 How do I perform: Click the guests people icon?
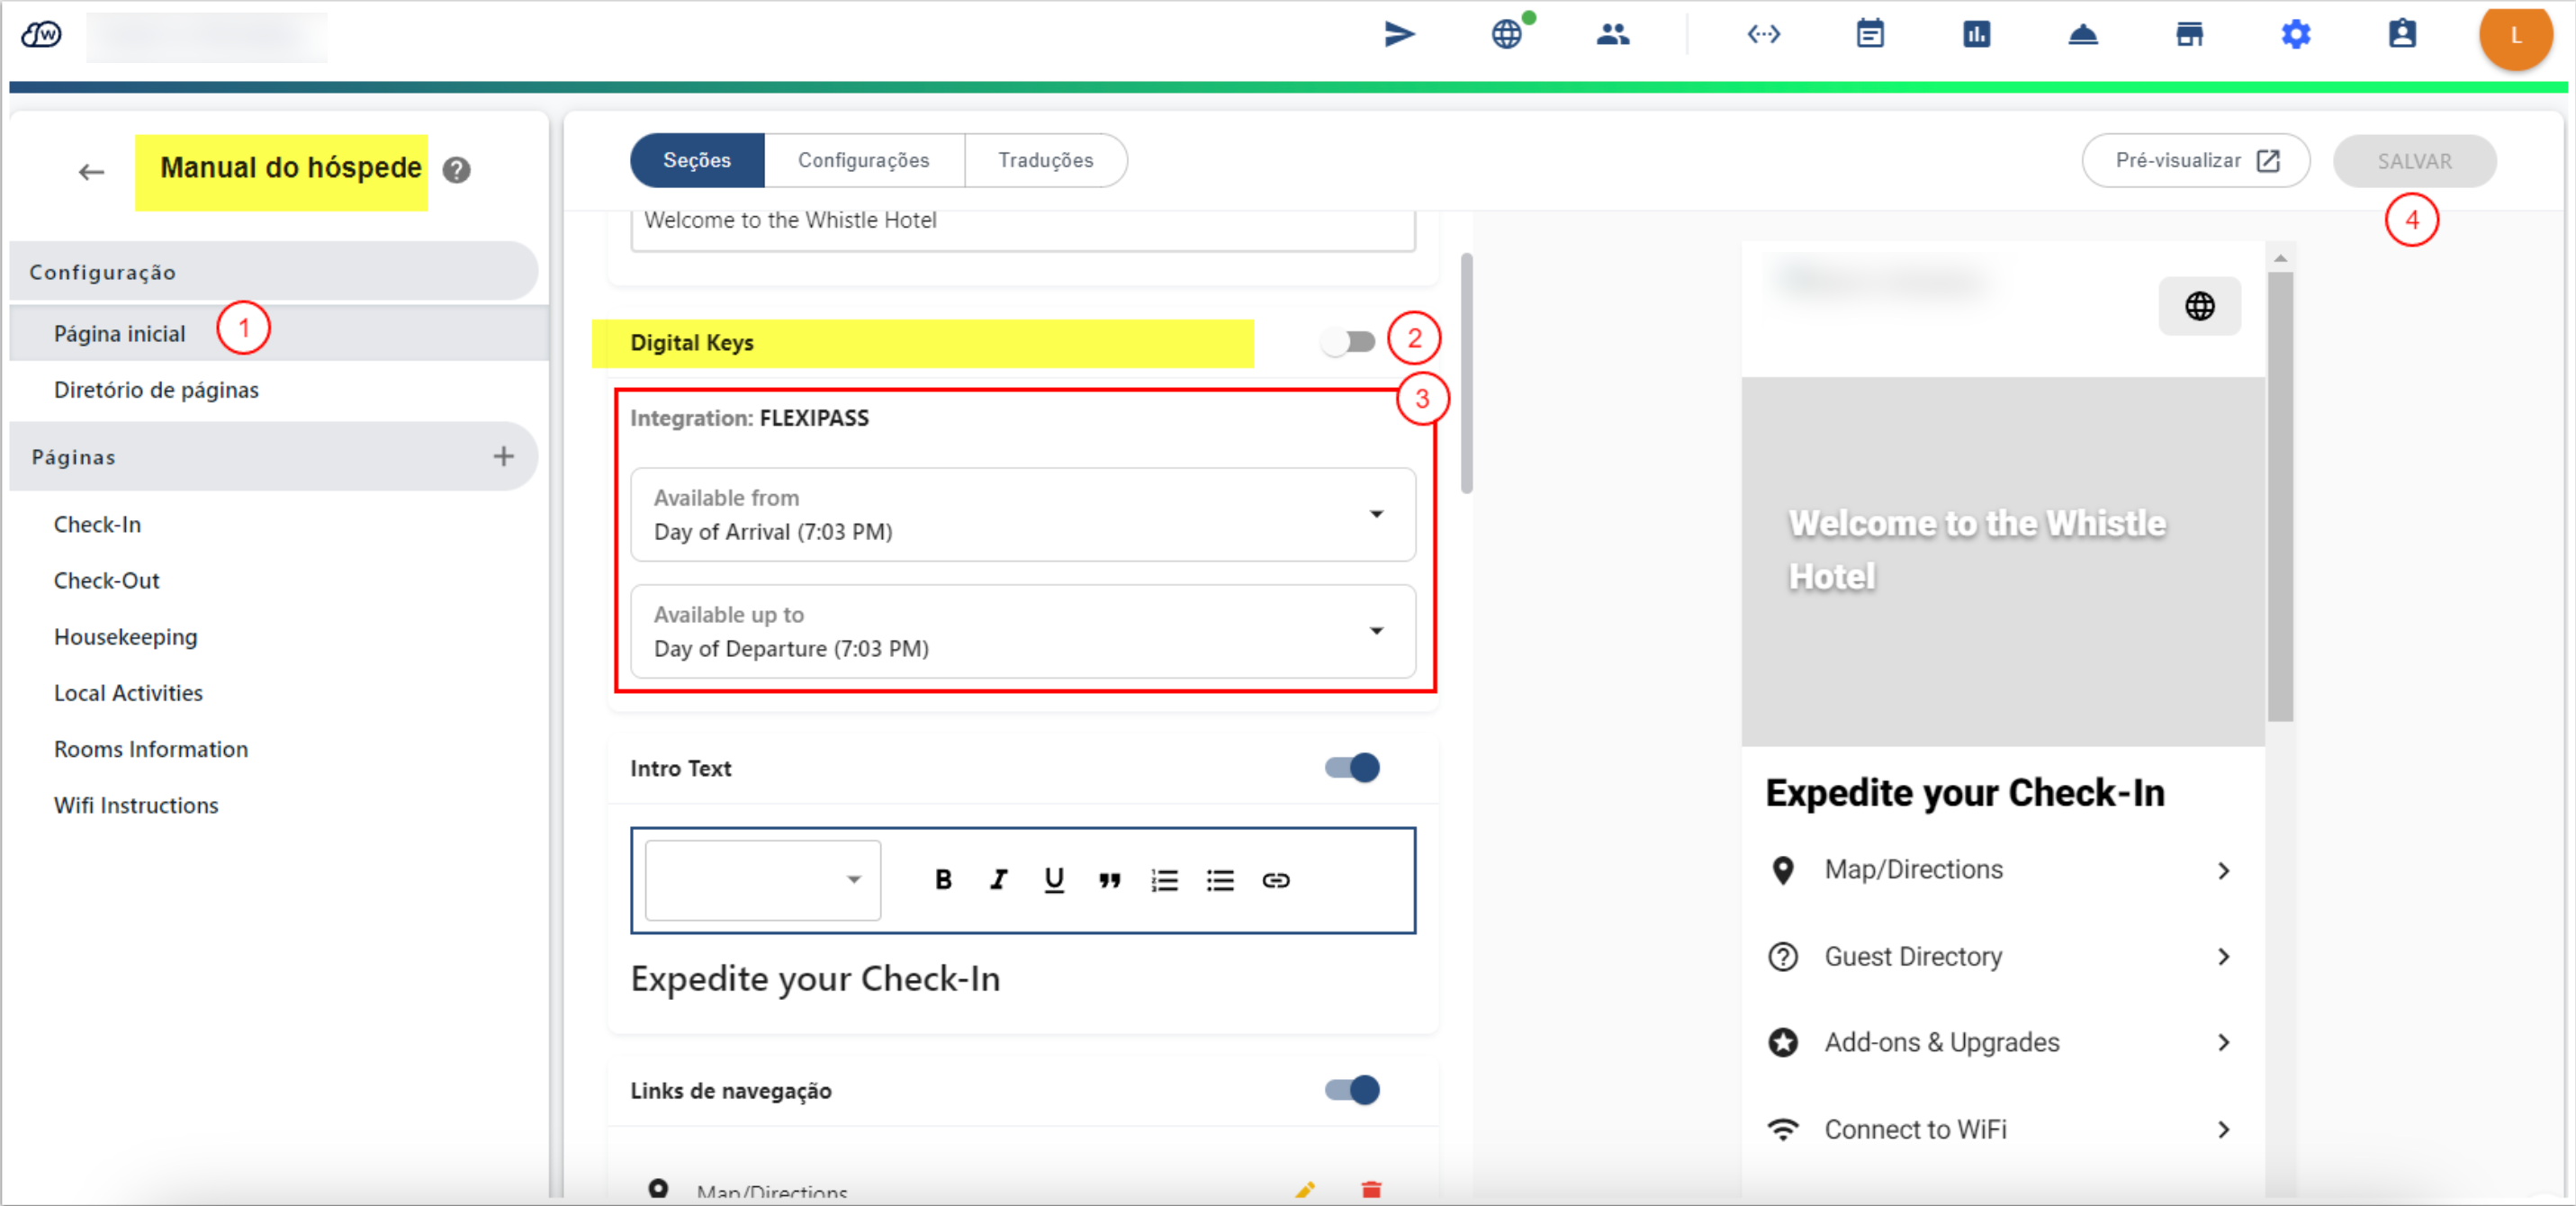click(1612, 35)
